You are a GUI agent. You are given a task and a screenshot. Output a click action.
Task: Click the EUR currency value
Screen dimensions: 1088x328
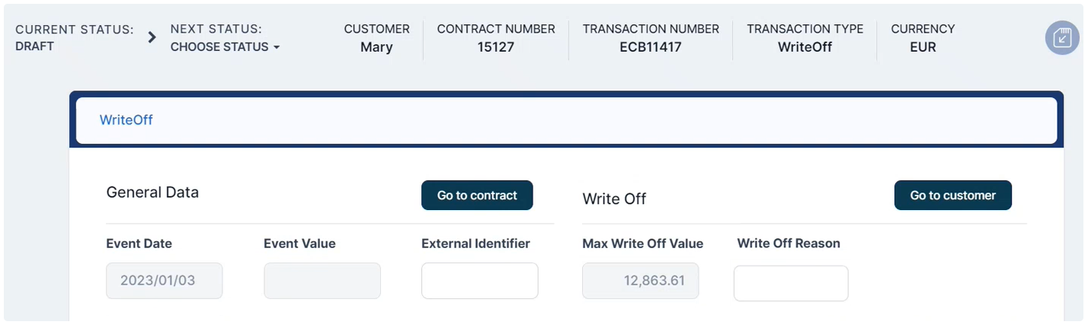(x=923, y=47)
